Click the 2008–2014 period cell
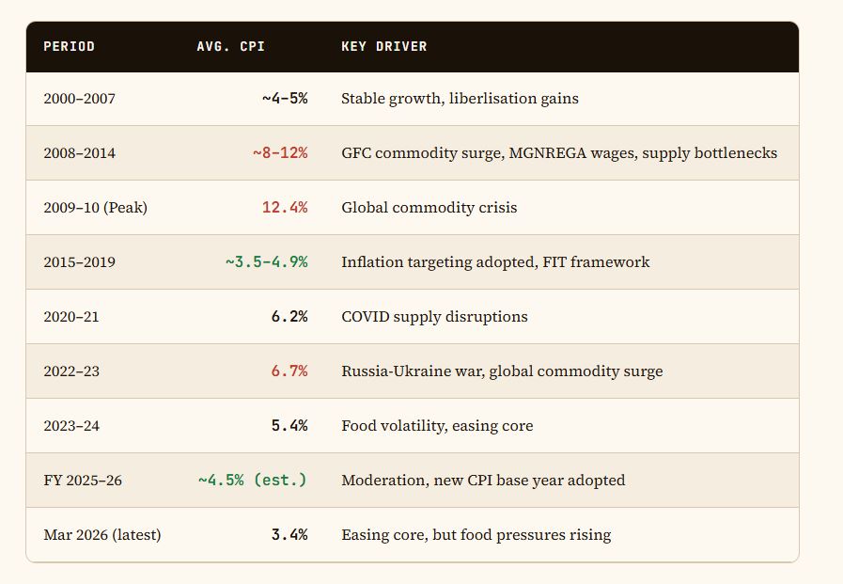The width and height of the screenshot is (843, 584). [x=79, y=153]
